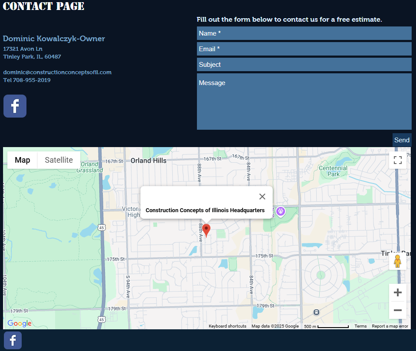This screenshot has width=416, height=351.
Task: Zoom out on the map
Action: tap(397, 310)
